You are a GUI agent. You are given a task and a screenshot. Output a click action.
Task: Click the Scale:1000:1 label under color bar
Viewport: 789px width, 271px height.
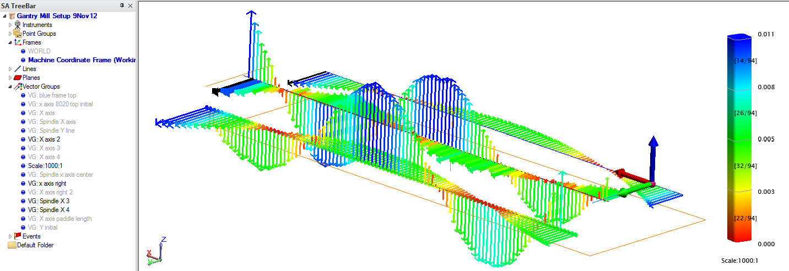739,261
